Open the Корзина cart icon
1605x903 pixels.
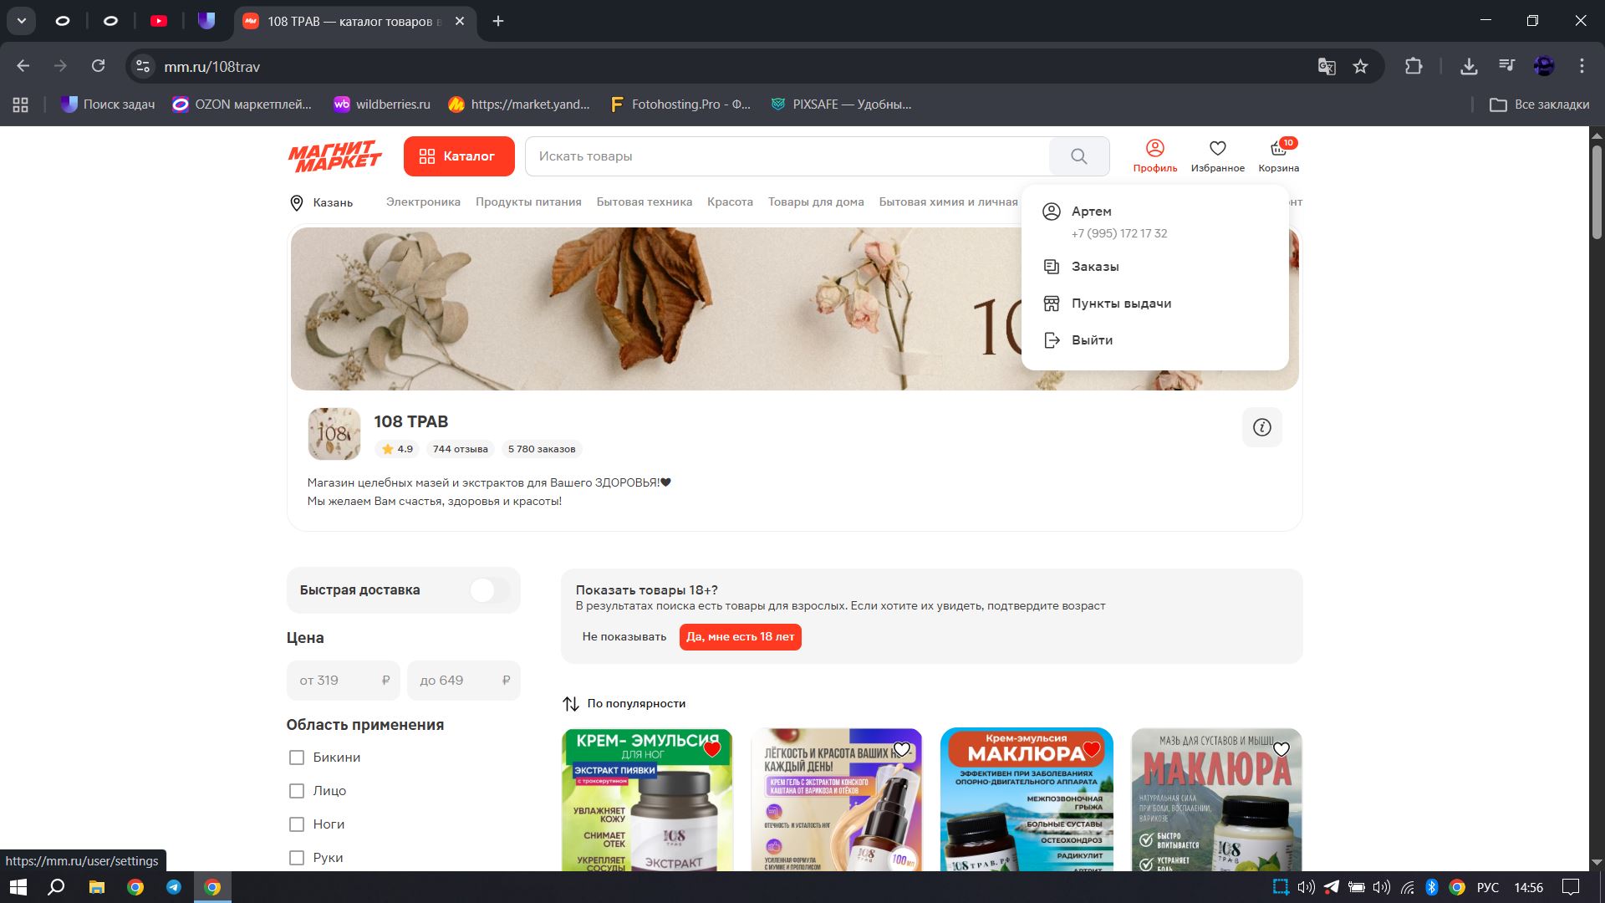1278,156
